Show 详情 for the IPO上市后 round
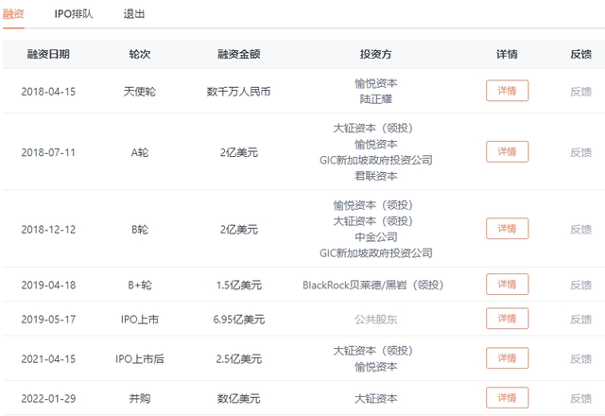Viewport: 605px width, 416px height. [x=507, y=358]
